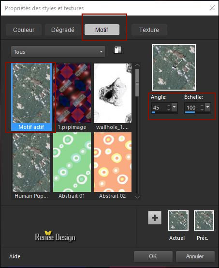219x268 pixels.
Task: Switch to the Motif tab
Action: pos(102,30)
